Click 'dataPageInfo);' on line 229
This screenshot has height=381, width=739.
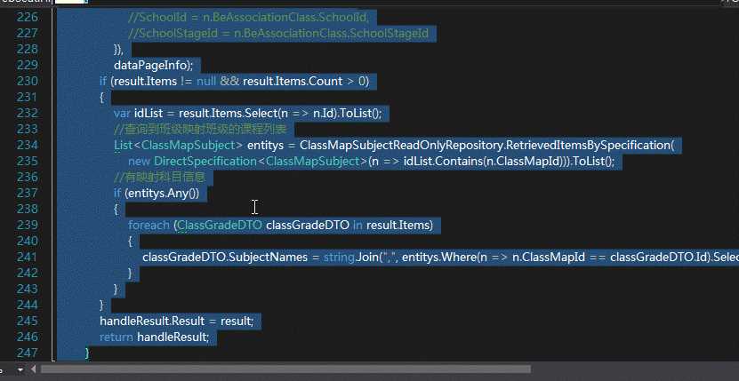coord(153,65)
